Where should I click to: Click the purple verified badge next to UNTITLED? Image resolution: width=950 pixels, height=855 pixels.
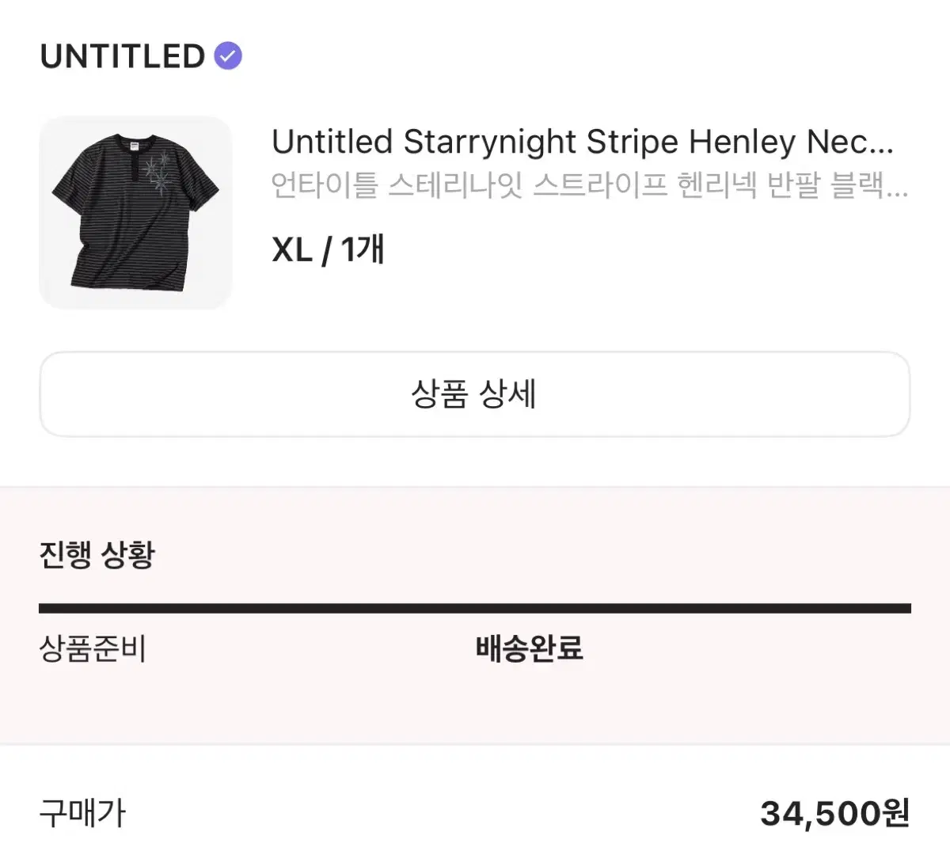click(227, 55)
